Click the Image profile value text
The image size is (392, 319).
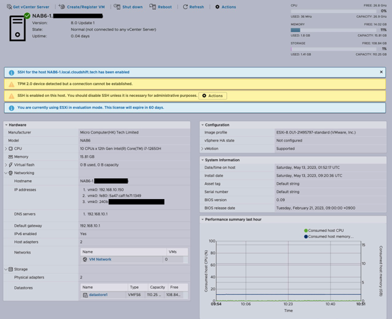pyautogui.click(x=315, y=132)
